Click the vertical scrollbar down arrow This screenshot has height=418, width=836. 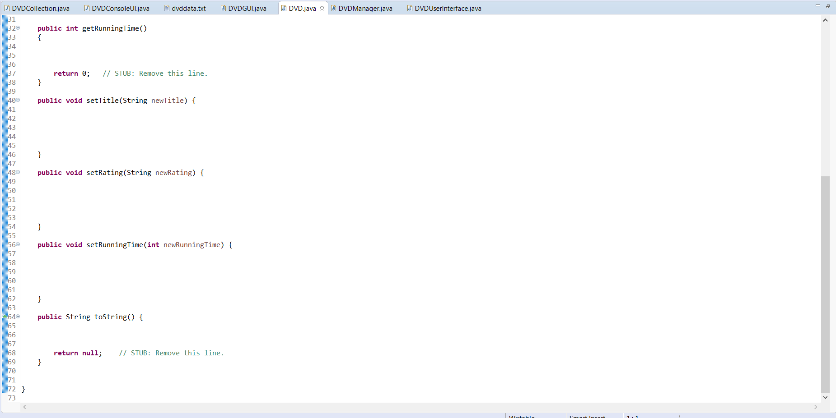(825, 397)
